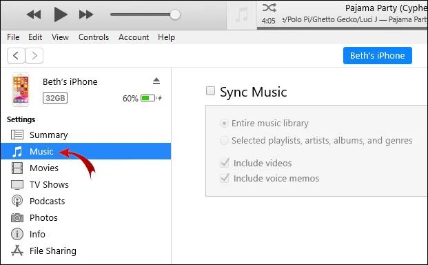428x265 pixels.
Task: Open the File menu
Action: pyautogui.click(x=13, y=37)
